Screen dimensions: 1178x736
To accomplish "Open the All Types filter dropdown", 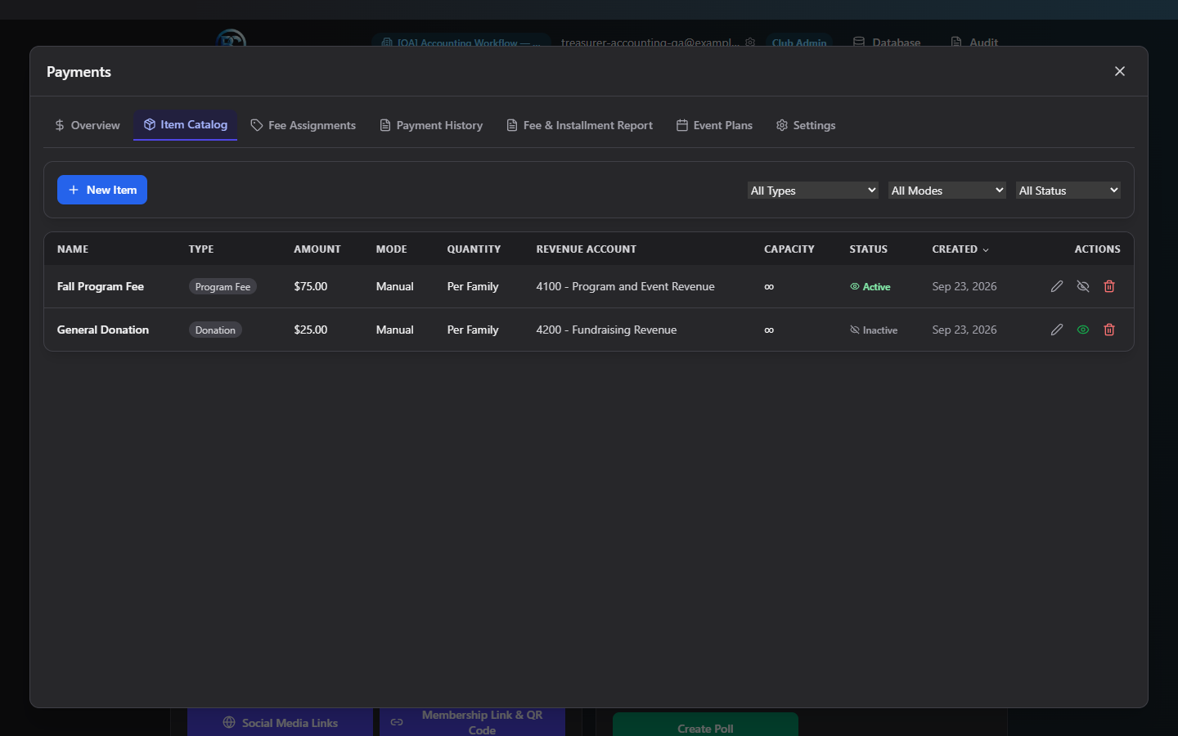I will (813, 191).
